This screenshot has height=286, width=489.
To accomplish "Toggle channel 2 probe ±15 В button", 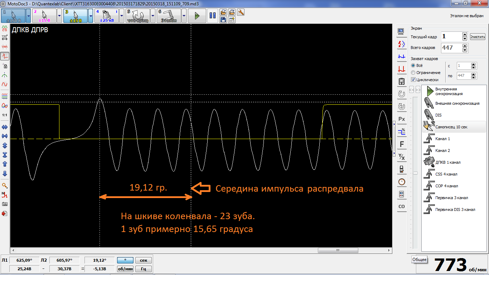I will tap(44, 16).
